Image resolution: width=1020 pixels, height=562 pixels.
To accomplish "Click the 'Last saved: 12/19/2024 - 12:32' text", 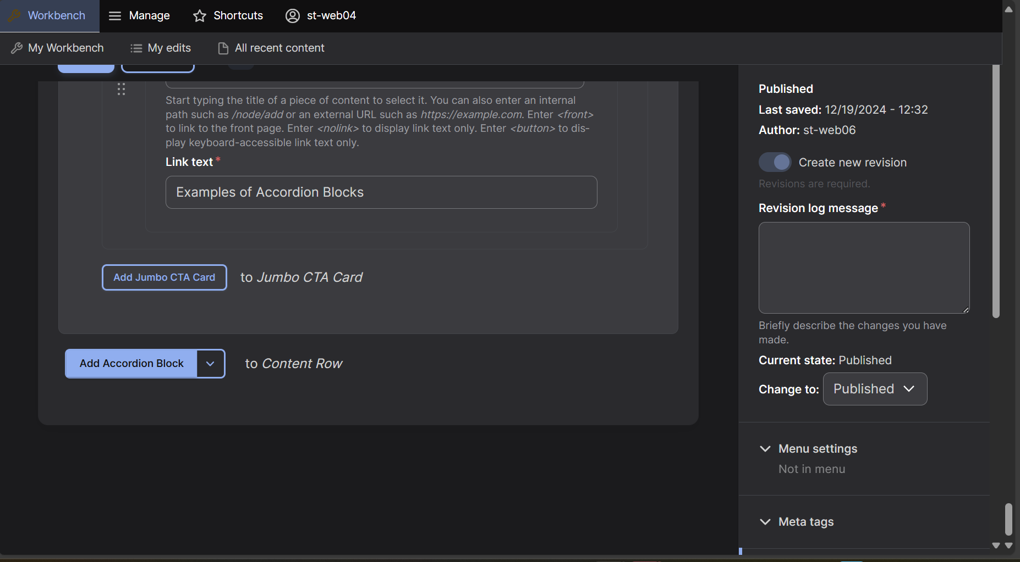I will pos(843,110).
